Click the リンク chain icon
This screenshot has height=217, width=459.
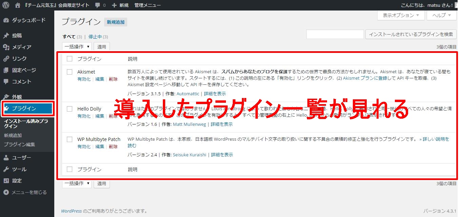pos(6,59)
